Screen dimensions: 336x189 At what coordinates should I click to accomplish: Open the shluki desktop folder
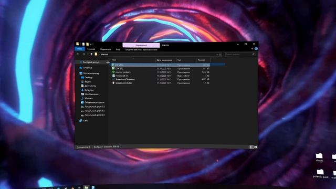pos(319,157)
